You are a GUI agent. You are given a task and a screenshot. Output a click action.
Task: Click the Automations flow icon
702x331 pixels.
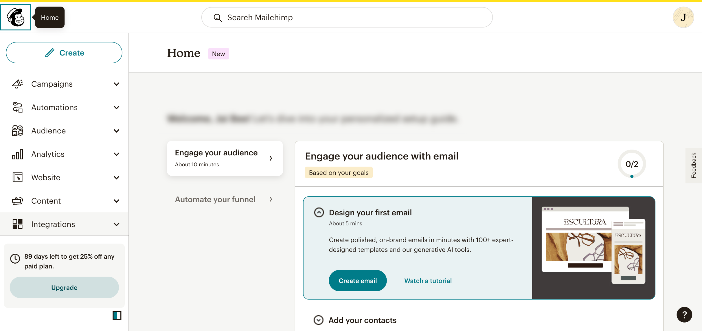coord(18,107)
